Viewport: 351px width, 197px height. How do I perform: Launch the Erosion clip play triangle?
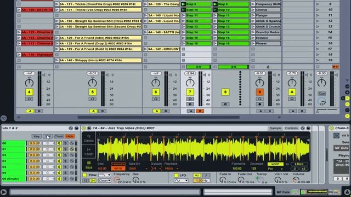tap(253, 38)
